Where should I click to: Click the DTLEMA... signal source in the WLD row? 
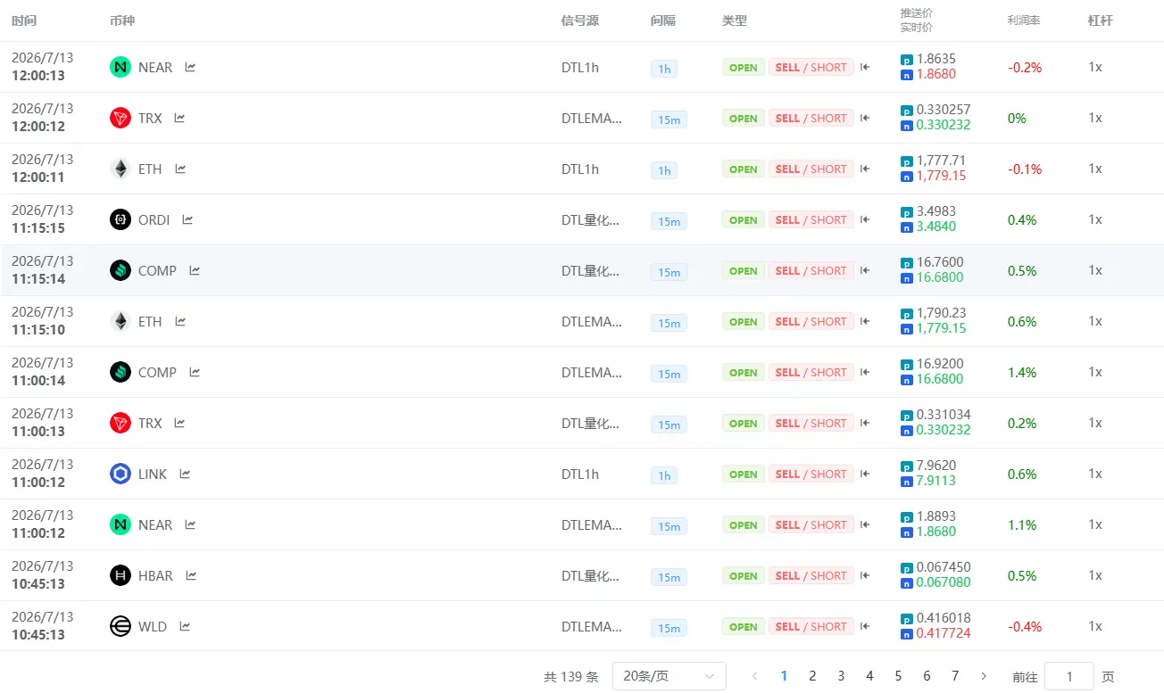point(592,626)
